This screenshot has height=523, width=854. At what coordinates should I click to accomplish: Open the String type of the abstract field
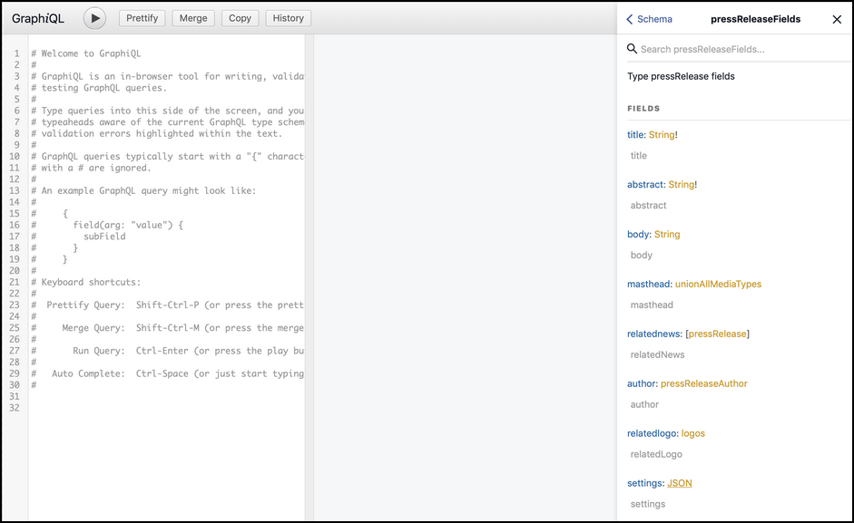point(682,185)
